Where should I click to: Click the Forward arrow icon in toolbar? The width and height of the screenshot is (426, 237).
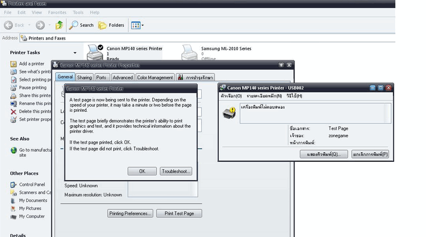click(40, 25)
